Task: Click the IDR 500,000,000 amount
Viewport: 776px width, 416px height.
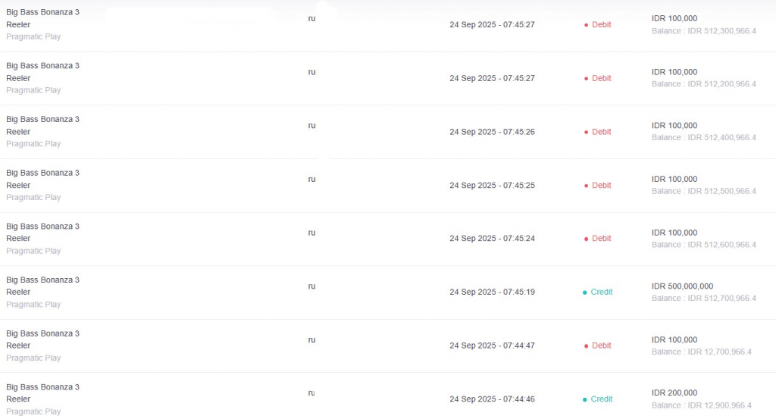Action: pos(683,286)
